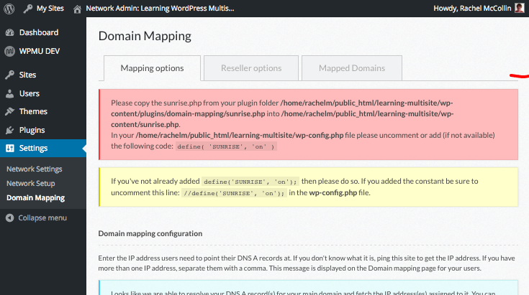Click the WordPress logo in admin bar
Screen dimensions: 529x295
tap(9, 9)
